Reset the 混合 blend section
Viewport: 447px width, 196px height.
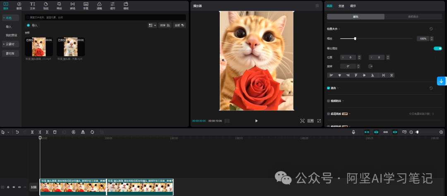[x=431, y=88]
